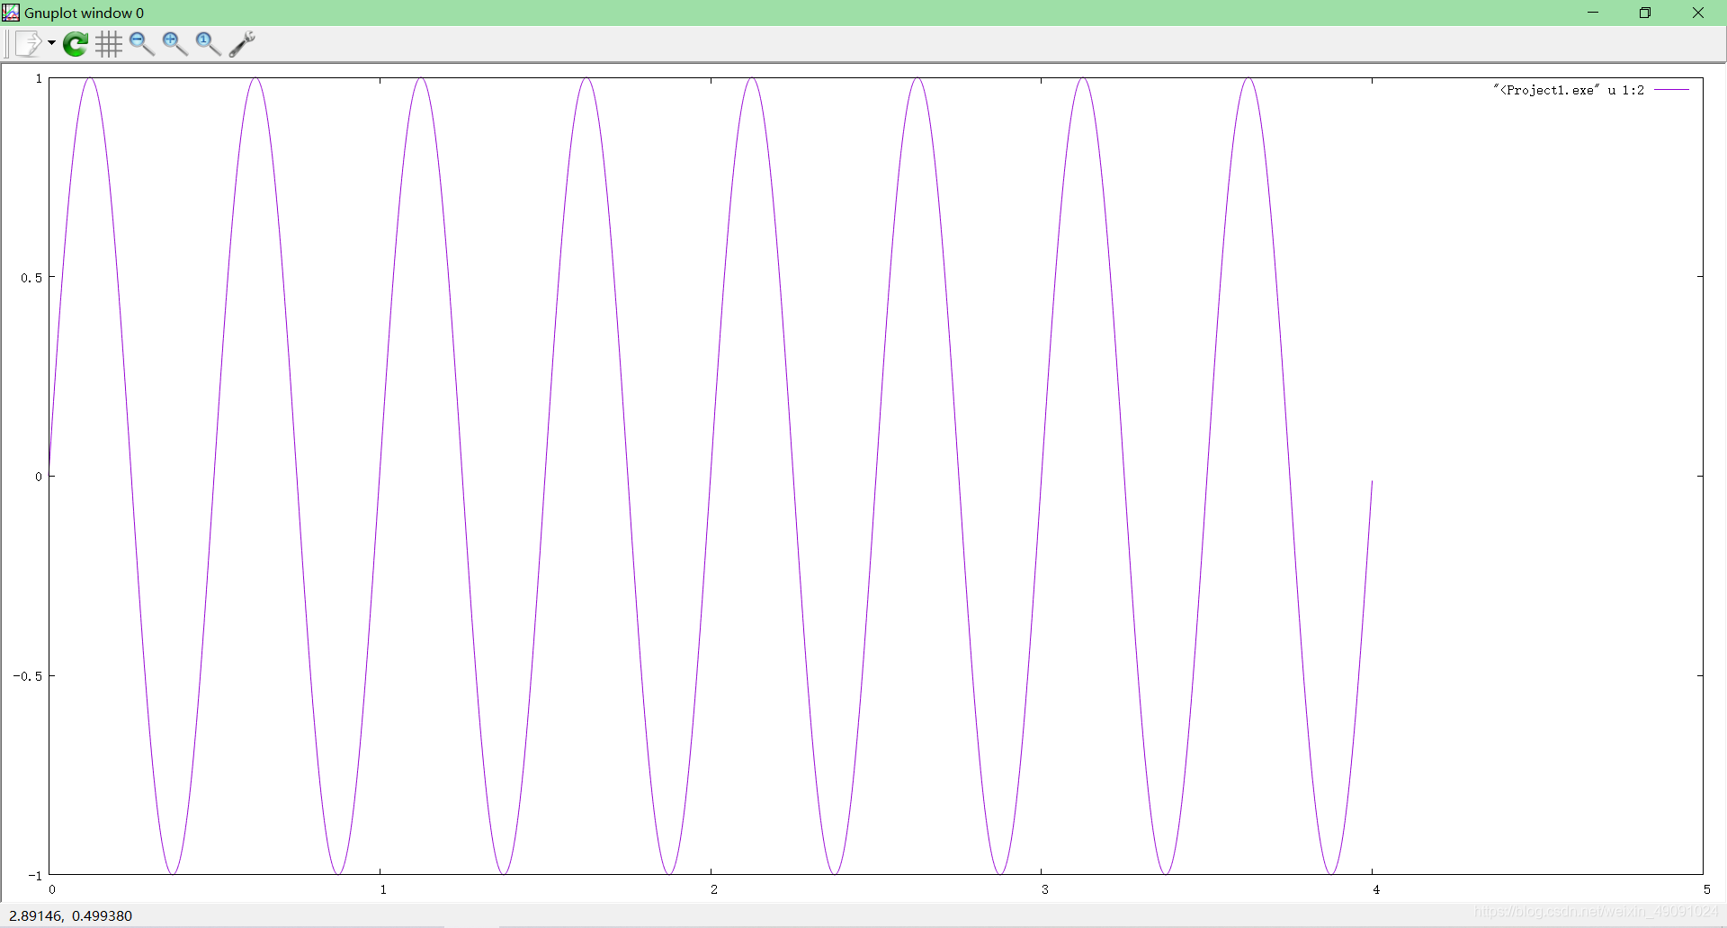
Task: Toggle curve visibility via "<Project1.exe" u 1:2 legend
Action: pyautogui.click(x=1591, y=90)
